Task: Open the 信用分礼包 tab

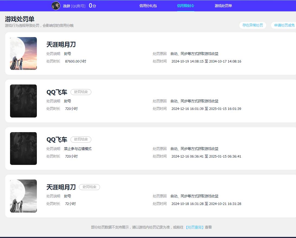Action: pyautogui.click(x=148, y=6)
